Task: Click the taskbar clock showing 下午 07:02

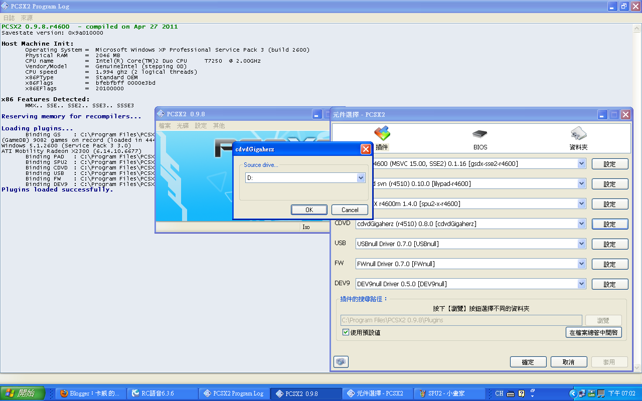Action: coord(621,393)
